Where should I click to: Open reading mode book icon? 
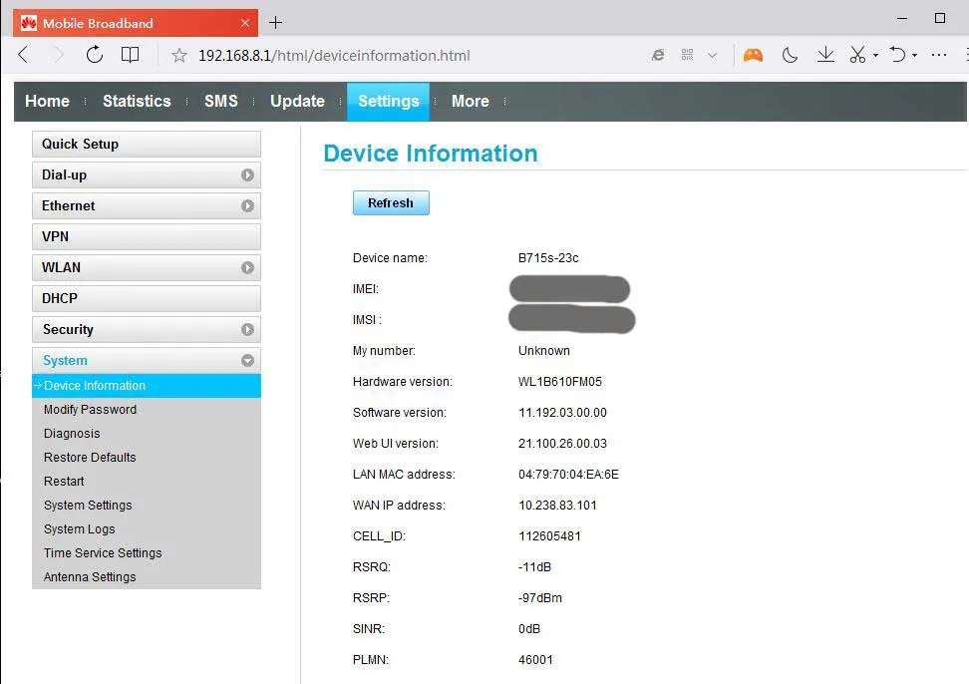(130, 55)
